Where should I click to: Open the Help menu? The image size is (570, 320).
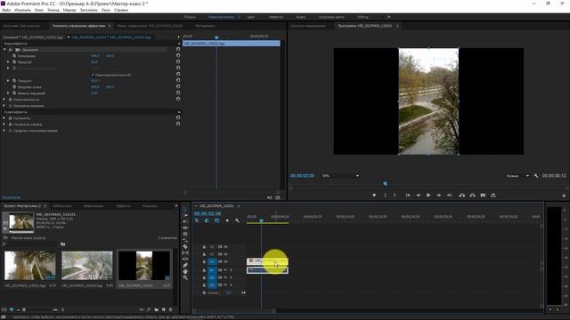click(x=121, y=10)
